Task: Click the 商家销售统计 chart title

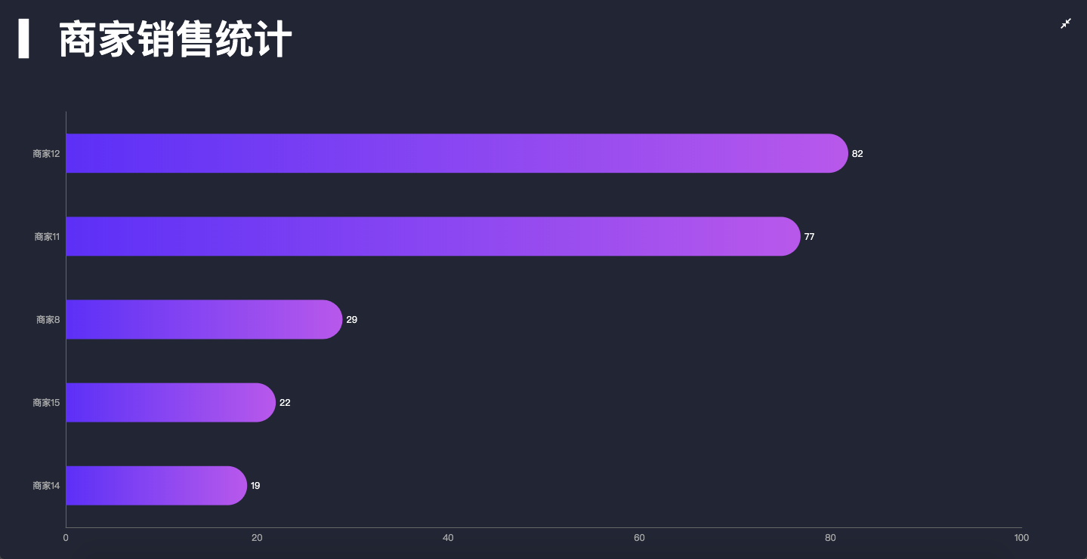Action: coord(175,40)
